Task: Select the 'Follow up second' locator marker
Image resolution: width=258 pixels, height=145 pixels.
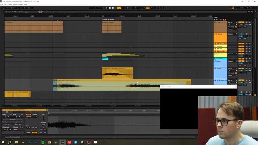Action: (x=108, y=19)
